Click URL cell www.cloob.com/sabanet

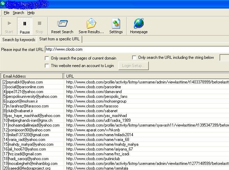coord(92,111)
